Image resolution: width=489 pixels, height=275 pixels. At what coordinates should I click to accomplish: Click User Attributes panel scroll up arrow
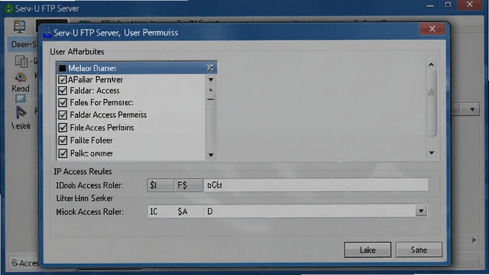click(x=432, y=65)
